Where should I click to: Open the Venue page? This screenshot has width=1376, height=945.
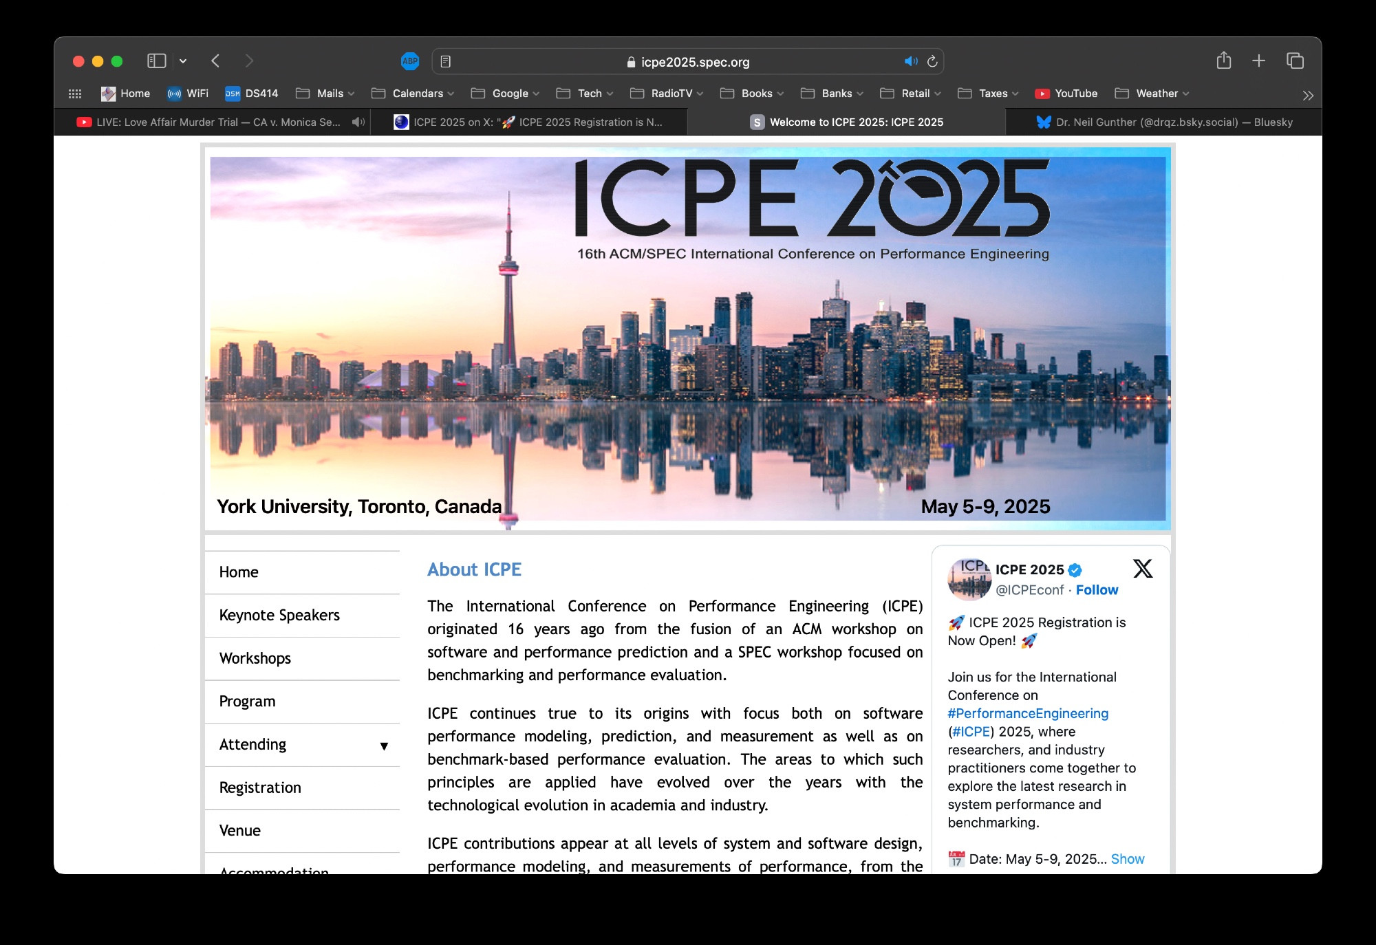click(x=302, y=831)
